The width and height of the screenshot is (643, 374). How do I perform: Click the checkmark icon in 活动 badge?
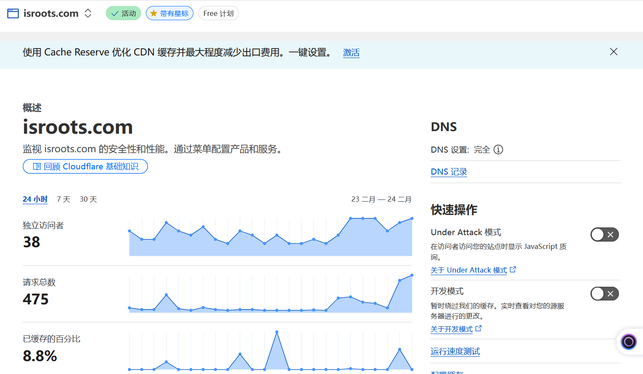click(114, 14)
